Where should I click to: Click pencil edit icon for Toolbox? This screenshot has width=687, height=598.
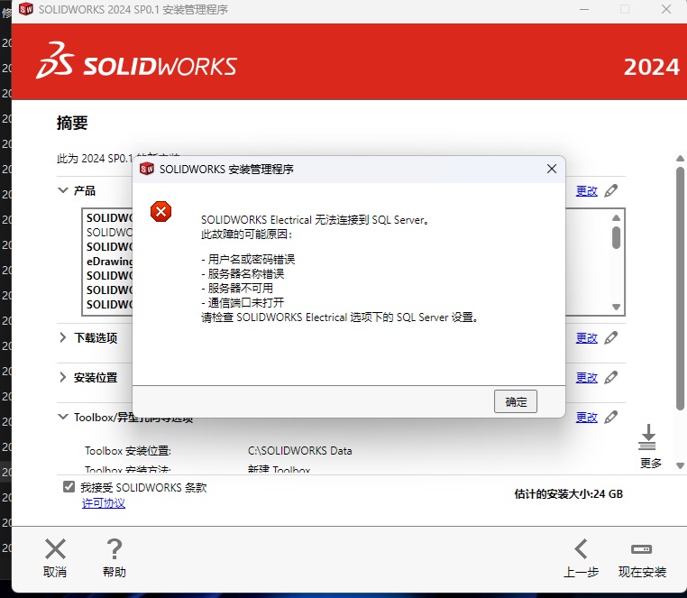610,417
